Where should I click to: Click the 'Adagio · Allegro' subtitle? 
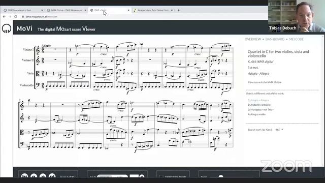coord(258,74)
